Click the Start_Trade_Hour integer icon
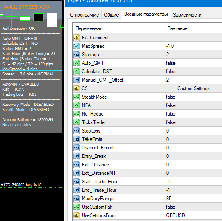The width and height of the screenshot is (222, 221). pos(77,182)
